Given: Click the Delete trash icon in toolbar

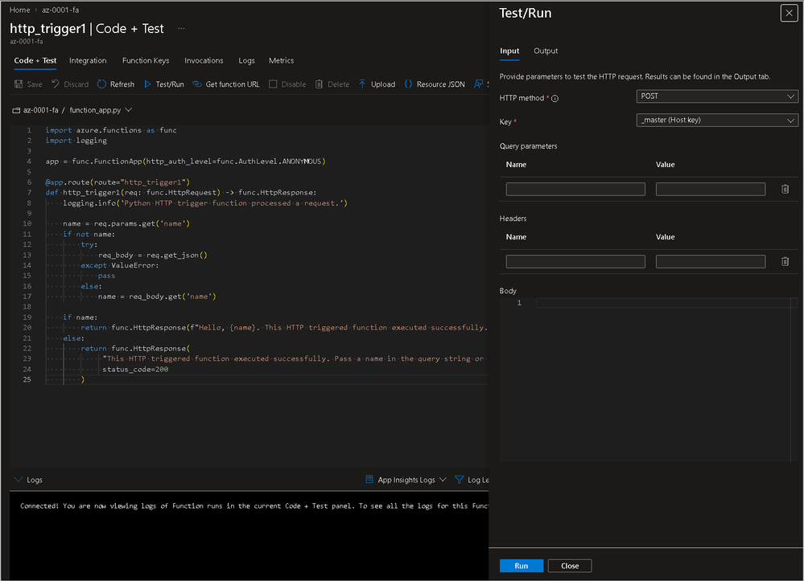Looking at the screenshot, I should pyautogui.click(x=319, y=84).
